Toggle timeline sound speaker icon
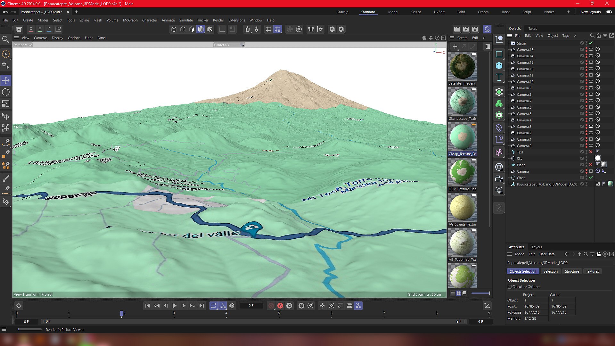 point(232,306)
